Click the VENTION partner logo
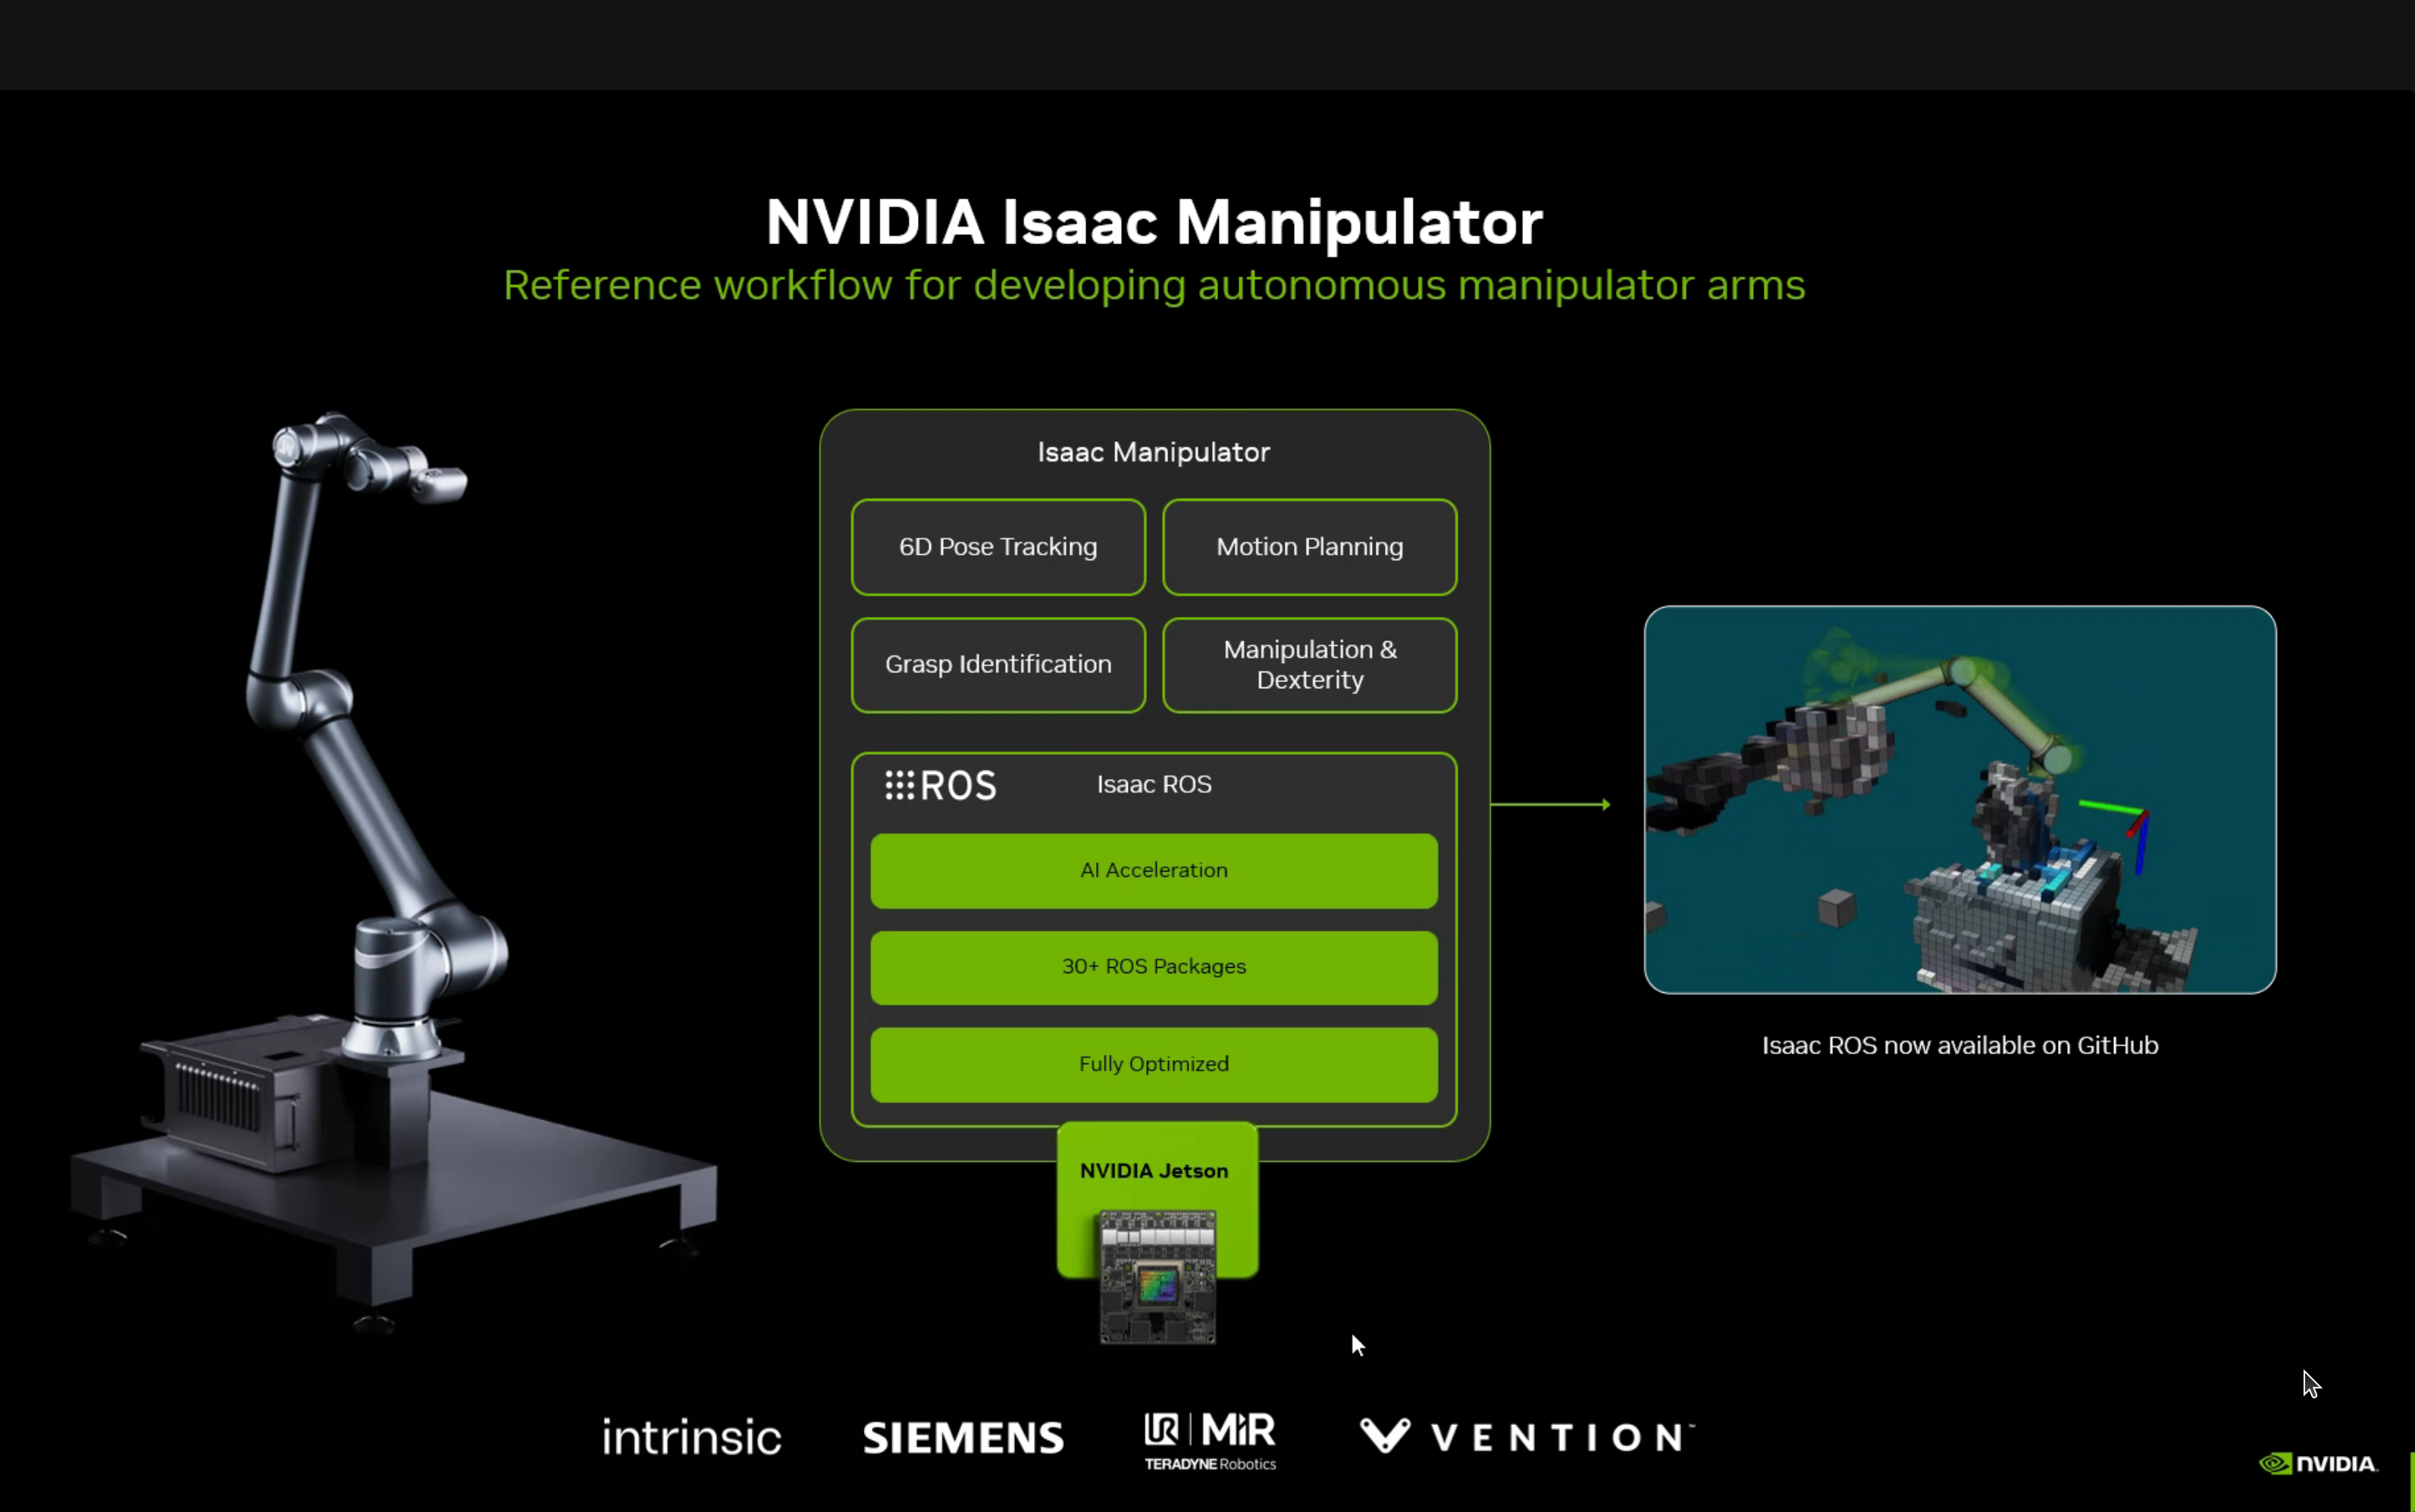The image size is (2415, 1512). coord(1524,1436)
